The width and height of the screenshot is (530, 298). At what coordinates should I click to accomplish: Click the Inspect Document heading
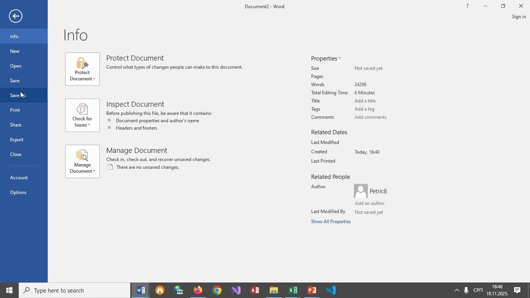click(x=135, y=104)
